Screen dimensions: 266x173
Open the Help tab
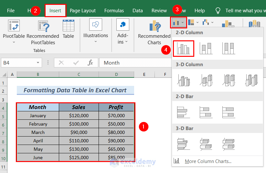[200, 11]
